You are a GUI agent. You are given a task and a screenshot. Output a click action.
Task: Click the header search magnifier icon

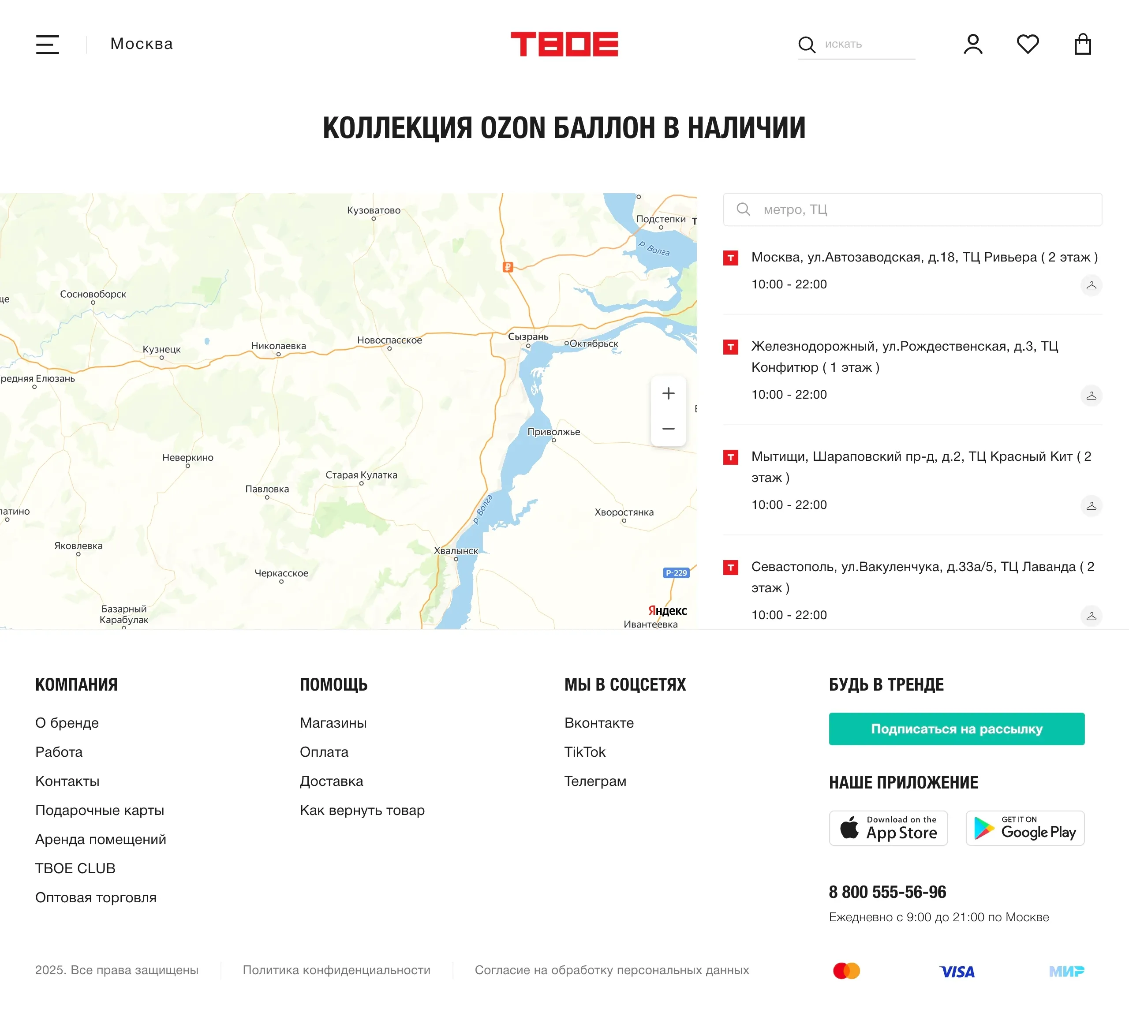pos(807,44)
